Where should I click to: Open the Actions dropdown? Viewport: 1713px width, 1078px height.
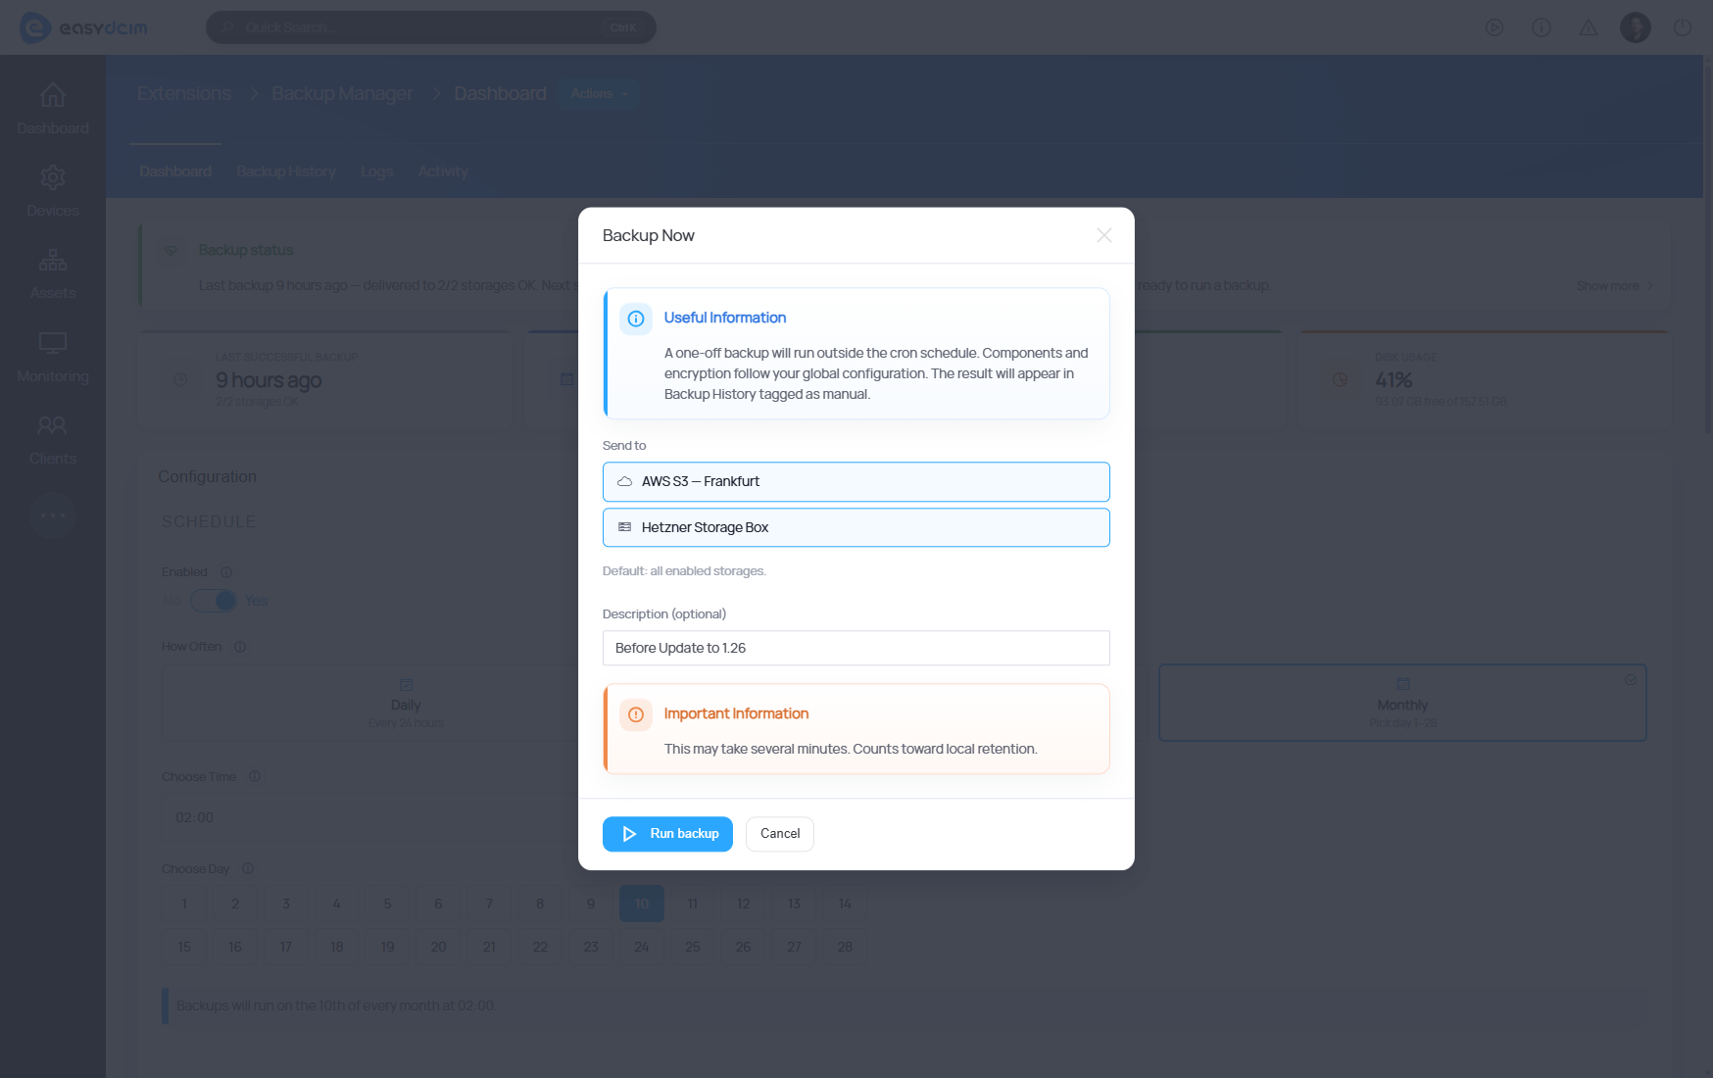pyautogui.click(x=600, y=94)
